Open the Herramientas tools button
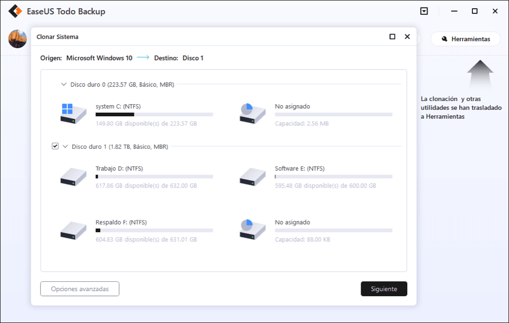Image resolution: width=509 pixels, height=323 pixels. point(466,39)
